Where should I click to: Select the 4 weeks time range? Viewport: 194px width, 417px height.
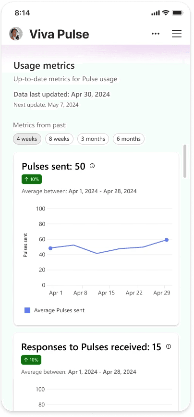[27, 139]
